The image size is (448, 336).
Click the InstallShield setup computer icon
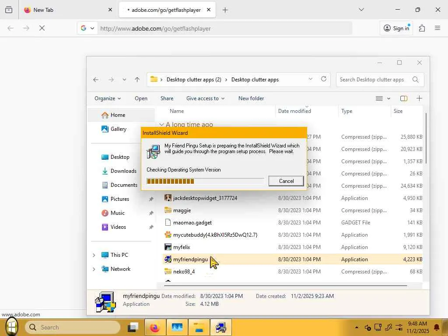(154, 151)
